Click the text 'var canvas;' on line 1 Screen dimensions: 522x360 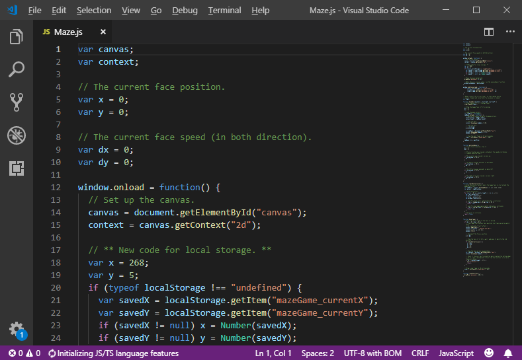[x=106, y=50]
